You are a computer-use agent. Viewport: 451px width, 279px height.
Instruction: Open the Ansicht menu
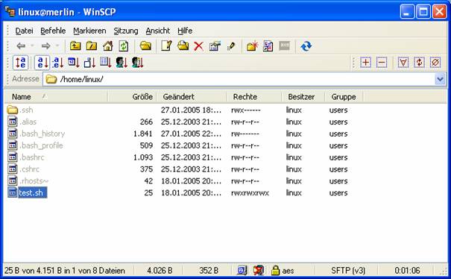point(157,31)
